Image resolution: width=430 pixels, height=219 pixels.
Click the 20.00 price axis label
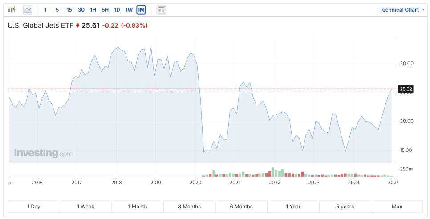[407, 121]
